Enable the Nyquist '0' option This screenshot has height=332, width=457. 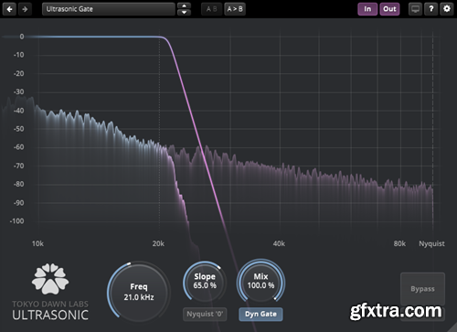(205, 314)
